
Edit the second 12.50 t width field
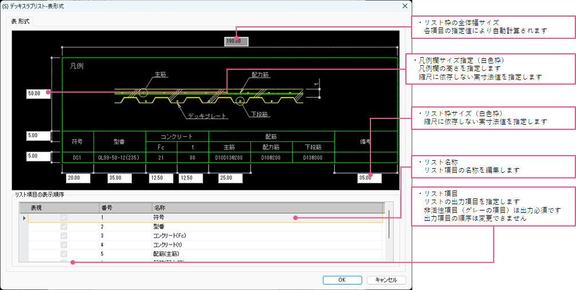point(191,178)
